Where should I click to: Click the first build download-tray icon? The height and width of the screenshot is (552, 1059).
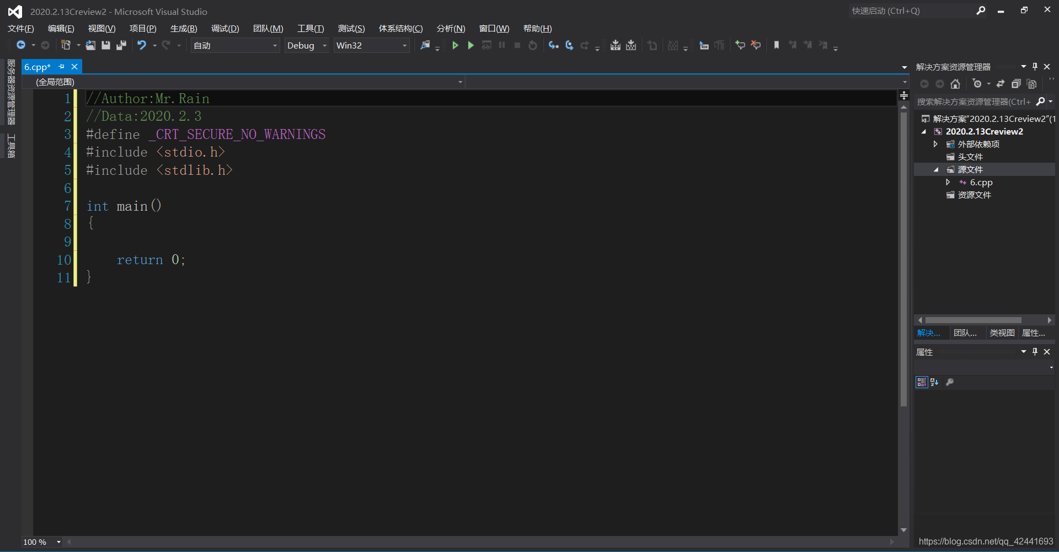coord(616,45)
